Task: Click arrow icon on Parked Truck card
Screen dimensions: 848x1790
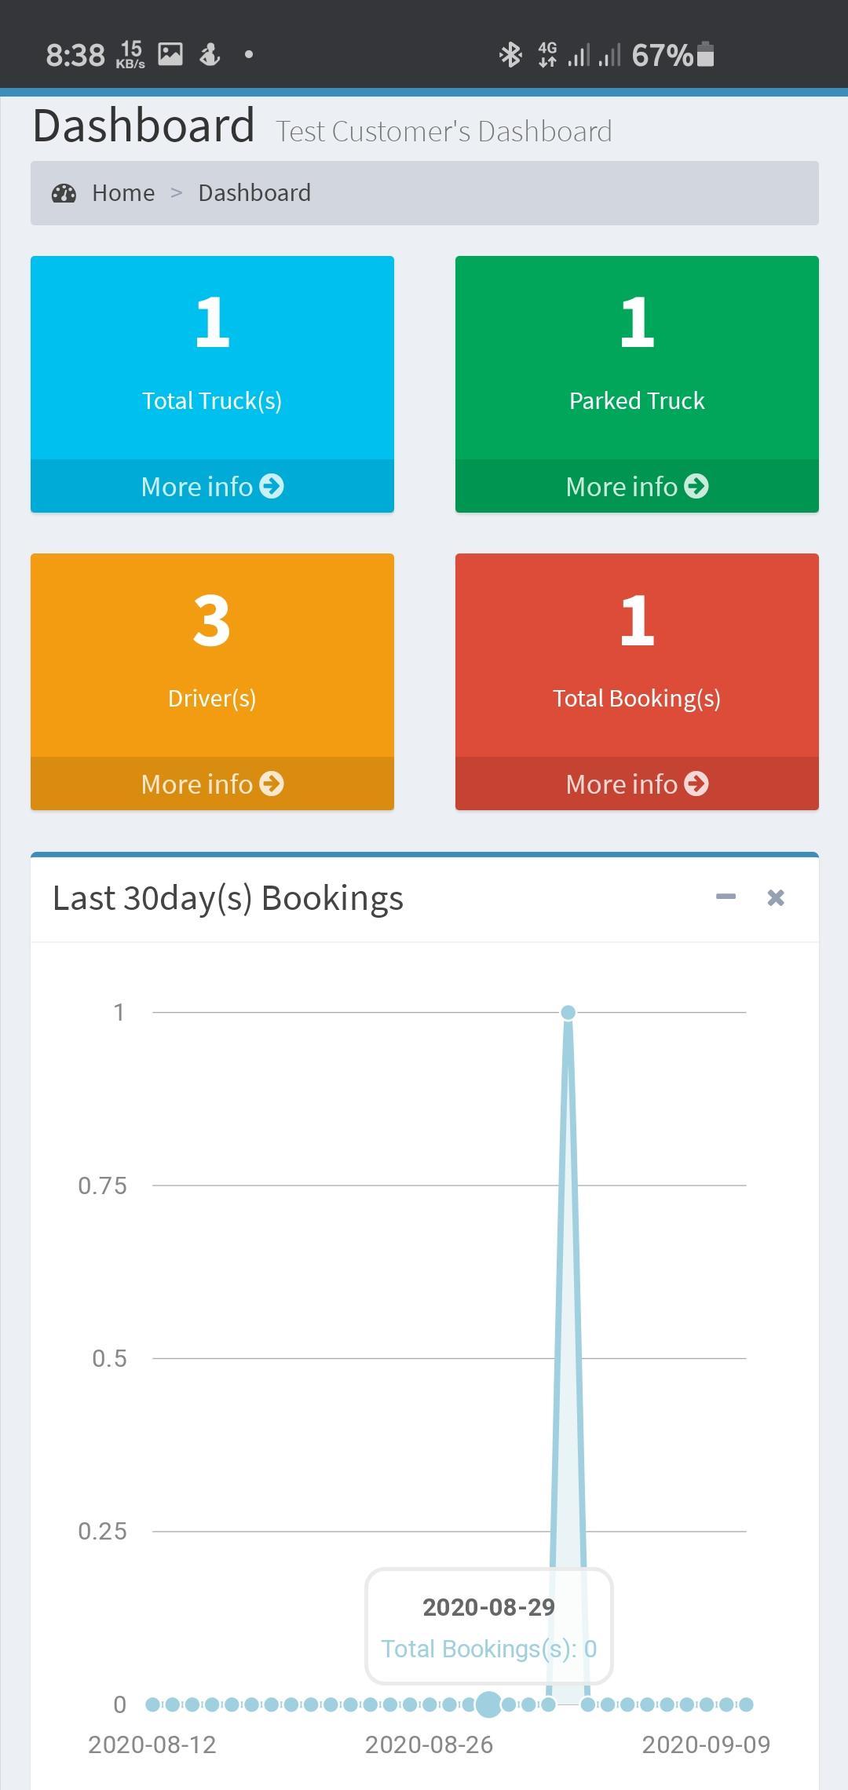Action: click(x=696, y=486)
